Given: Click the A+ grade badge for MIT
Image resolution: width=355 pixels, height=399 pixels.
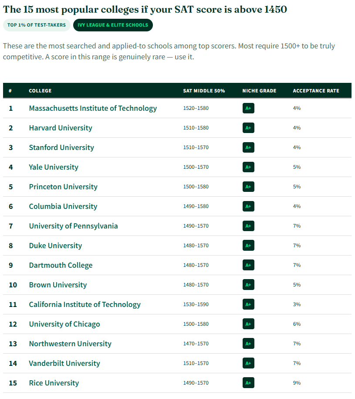Looking at the screenshot, I should (x=248, y=109).
